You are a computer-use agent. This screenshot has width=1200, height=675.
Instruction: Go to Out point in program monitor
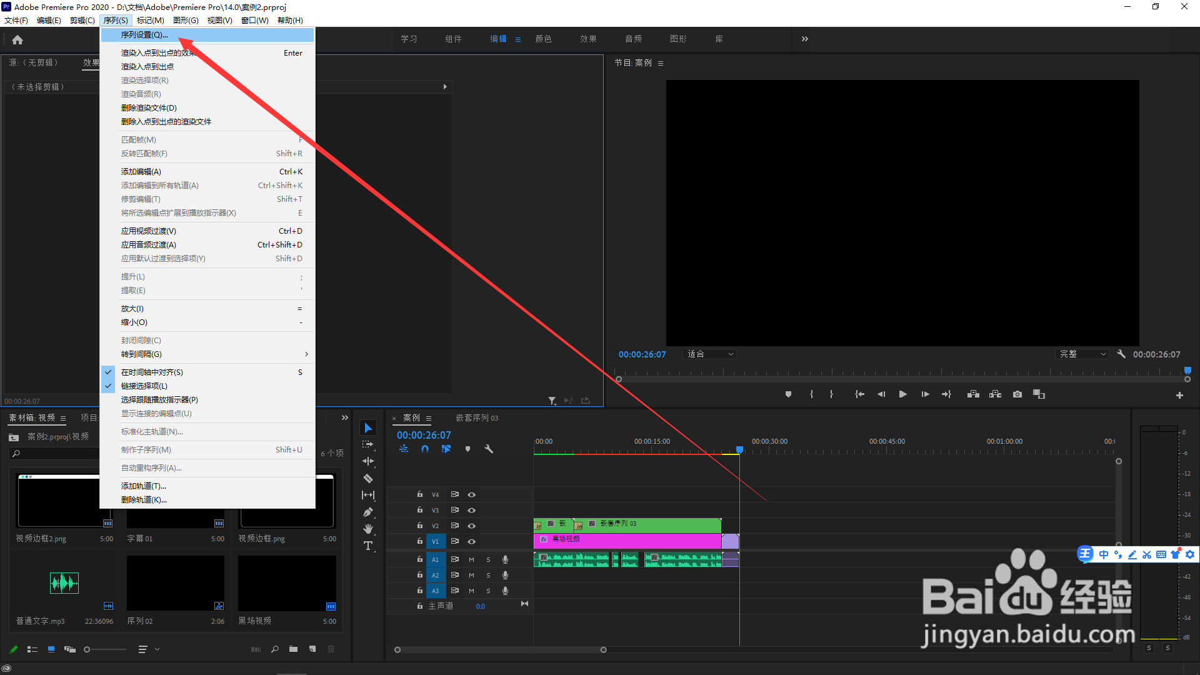click(x=946, y=394)
